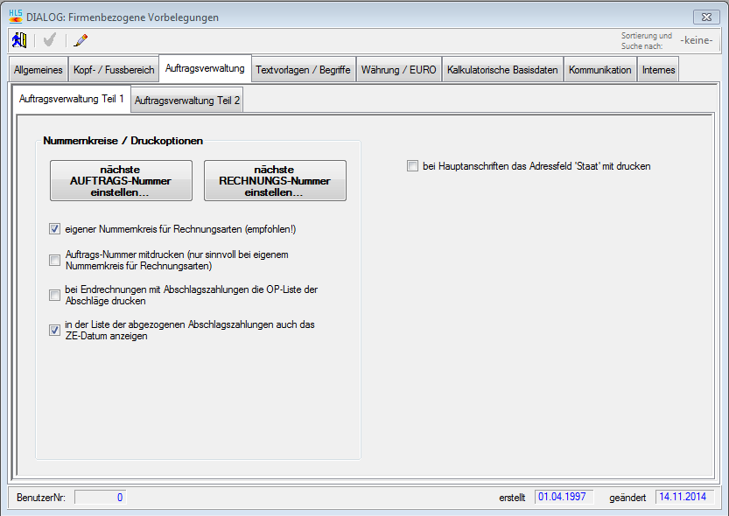Enable 'eigener Nummernkreis für Rechnungsarten' checkbox
The width and height of the screenshot is (729, 516).
(x=55, y=229)
